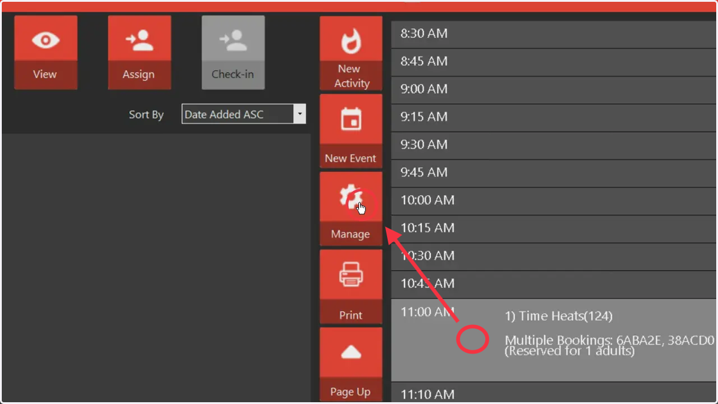
Task: Click the Sort By label
Action: pos(146,115)
